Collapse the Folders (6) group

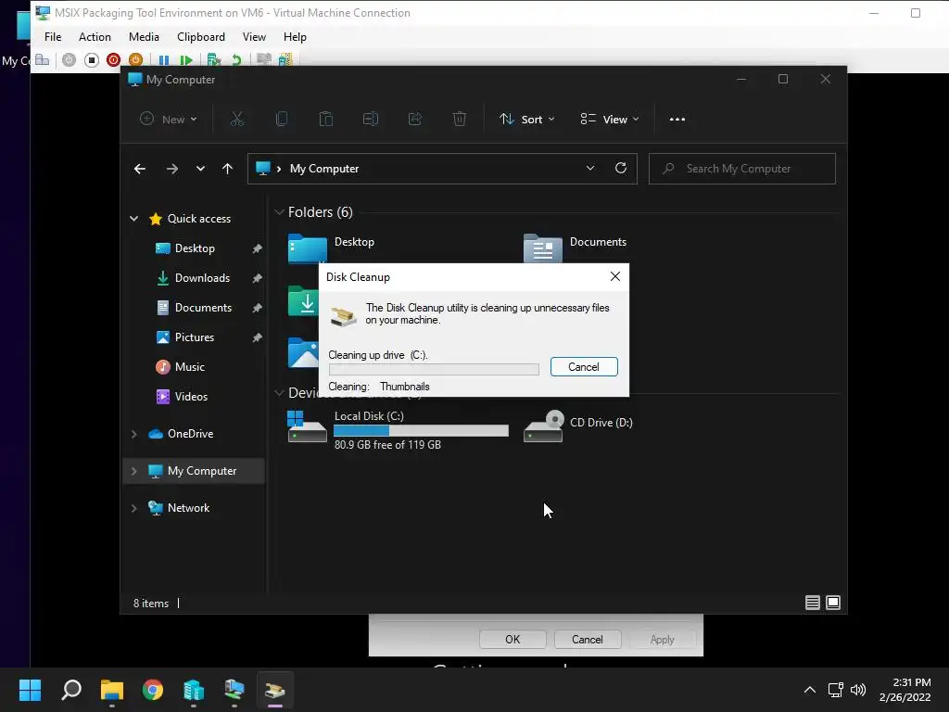[x=279, y=212]
